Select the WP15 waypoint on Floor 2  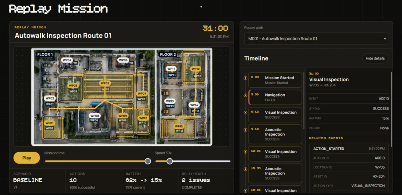click(x=179, y=126)
